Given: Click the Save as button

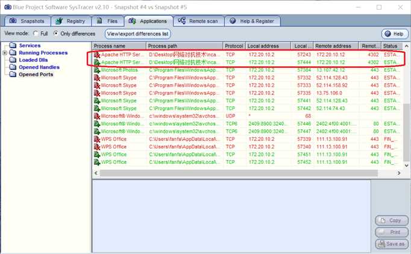Looking at the screenshot, I should coord(392,244).
